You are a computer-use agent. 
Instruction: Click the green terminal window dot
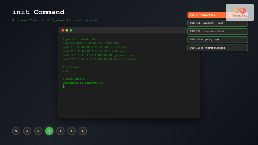point(71,30)
